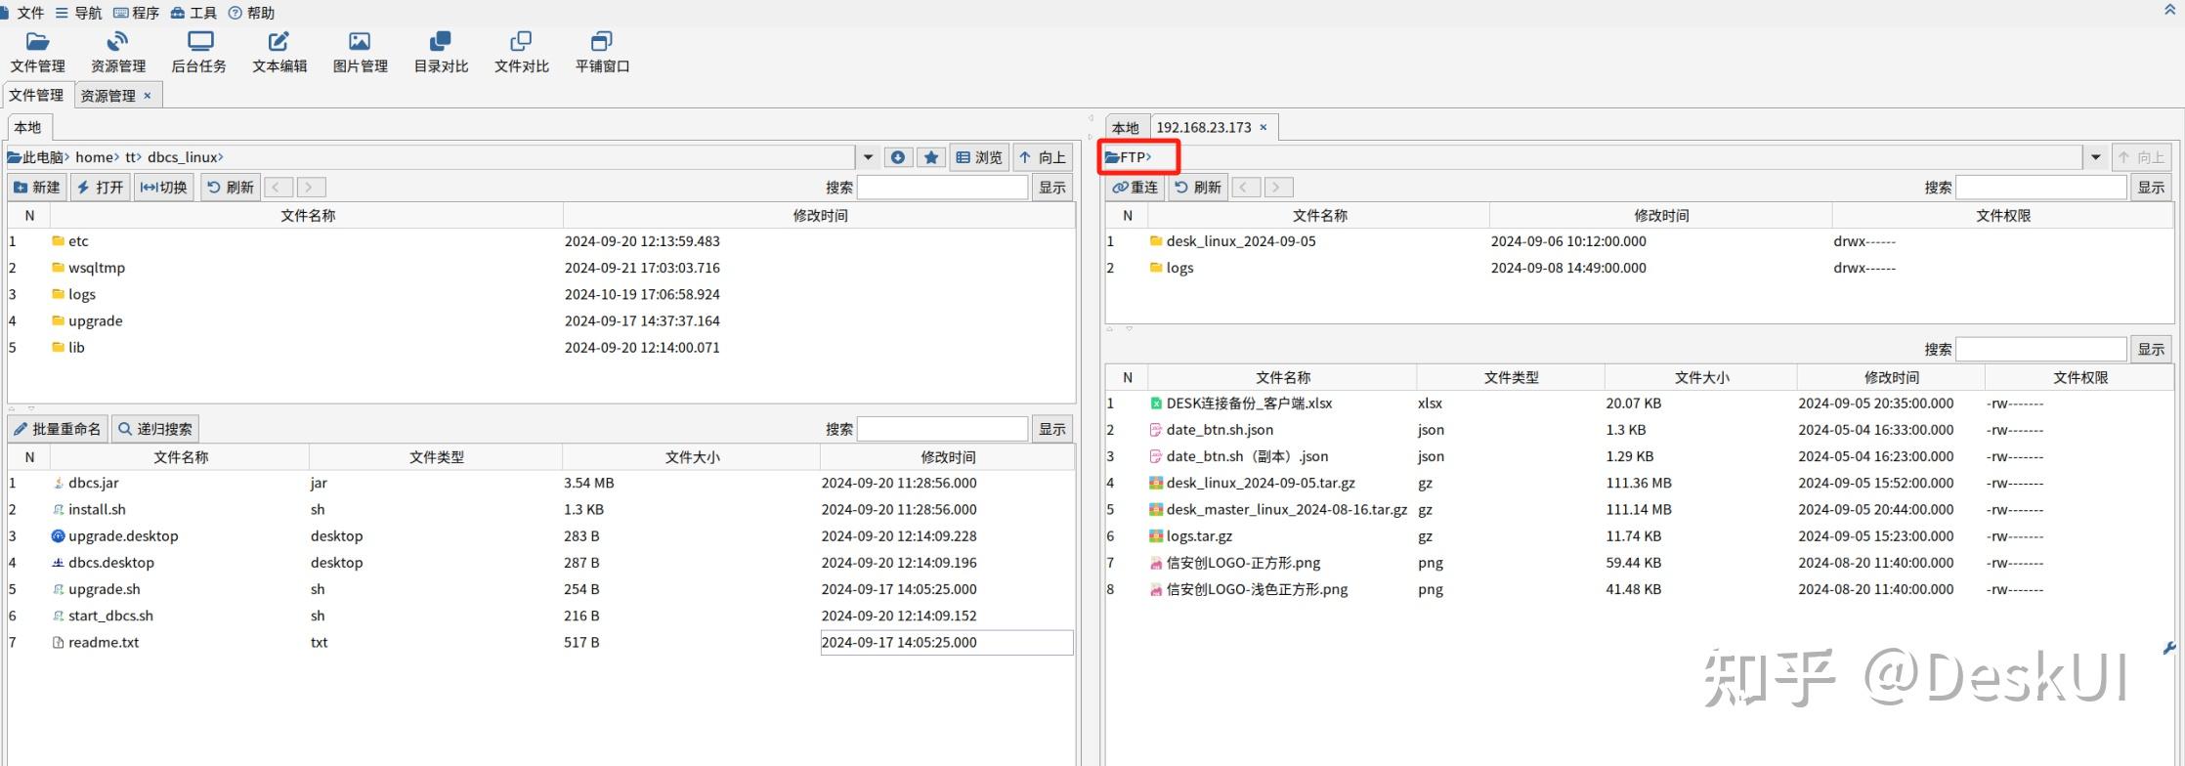Open the 工具 menu
The height and width of the screenshot is (766, 2185).
[194, 13]
